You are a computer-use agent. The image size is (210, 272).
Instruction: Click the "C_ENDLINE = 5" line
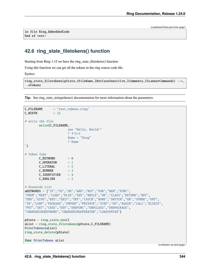click(x=56, y=179)
